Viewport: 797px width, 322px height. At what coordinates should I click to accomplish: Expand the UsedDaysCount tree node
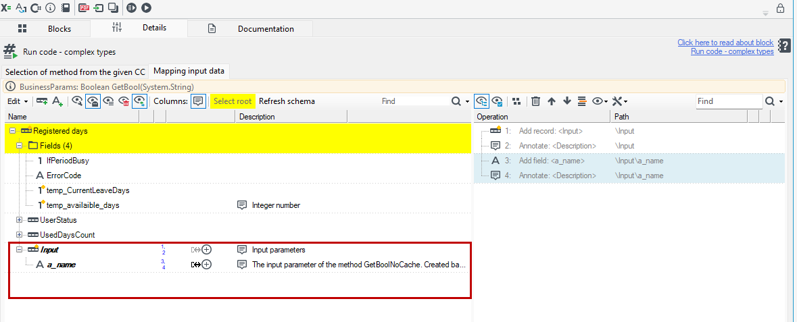20,235
